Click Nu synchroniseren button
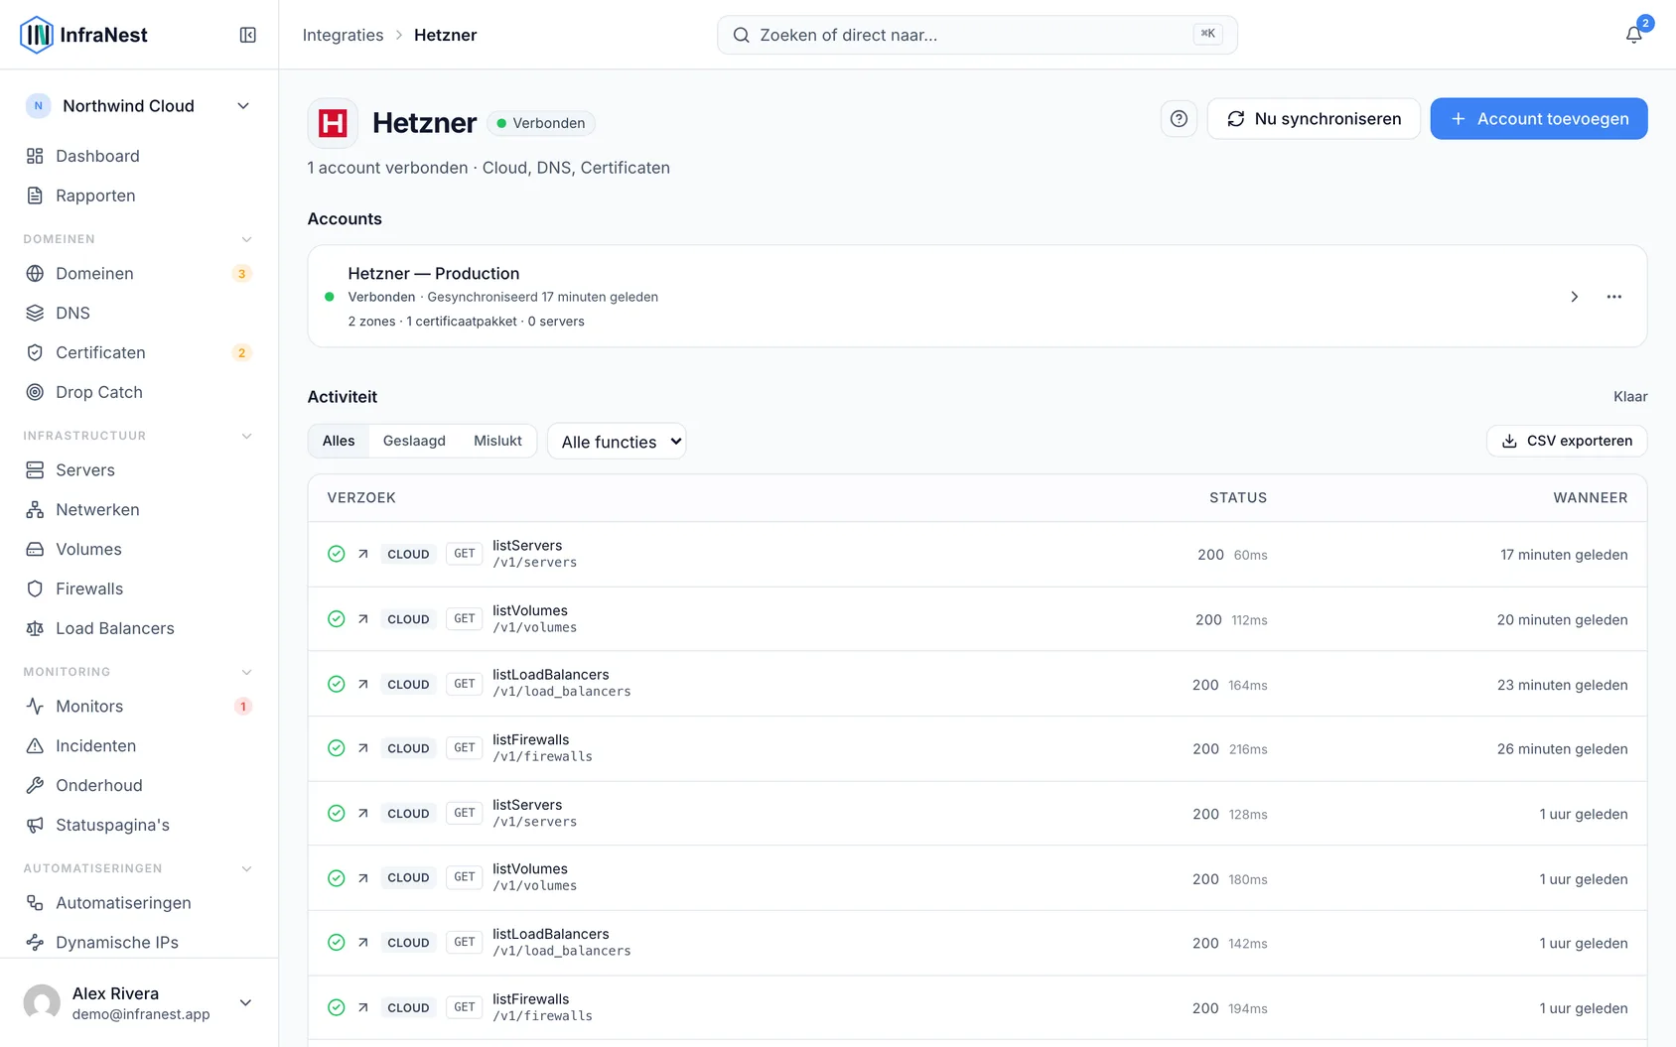This screenshot has width=1676, height=1047. point(1314,119)
